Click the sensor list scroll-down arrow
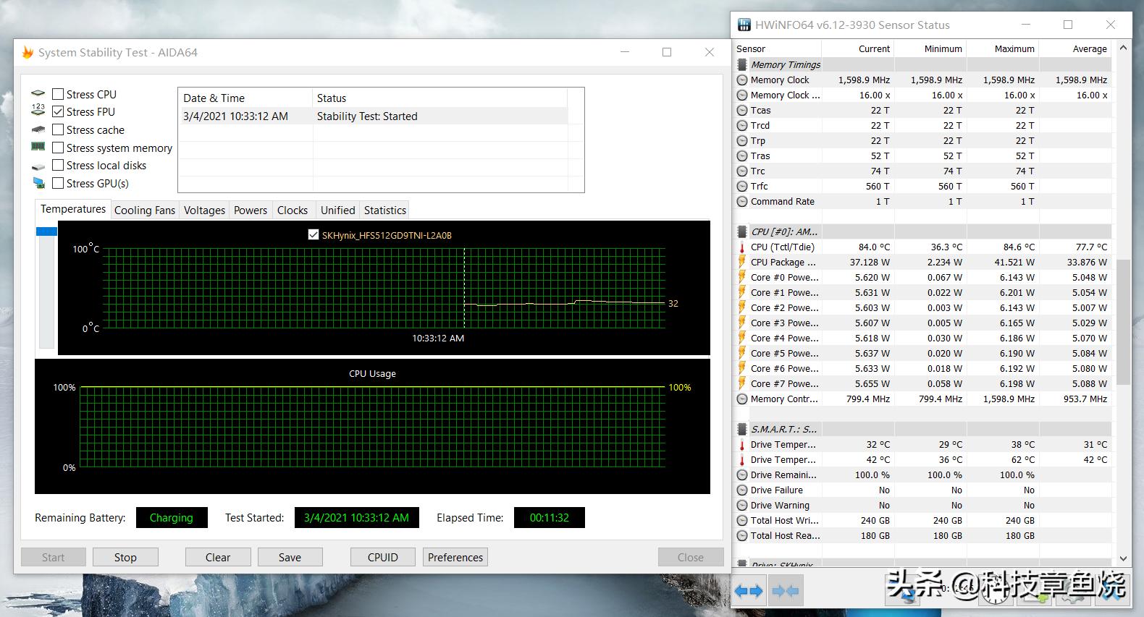1144x617 pixels. click(1123, 558)
